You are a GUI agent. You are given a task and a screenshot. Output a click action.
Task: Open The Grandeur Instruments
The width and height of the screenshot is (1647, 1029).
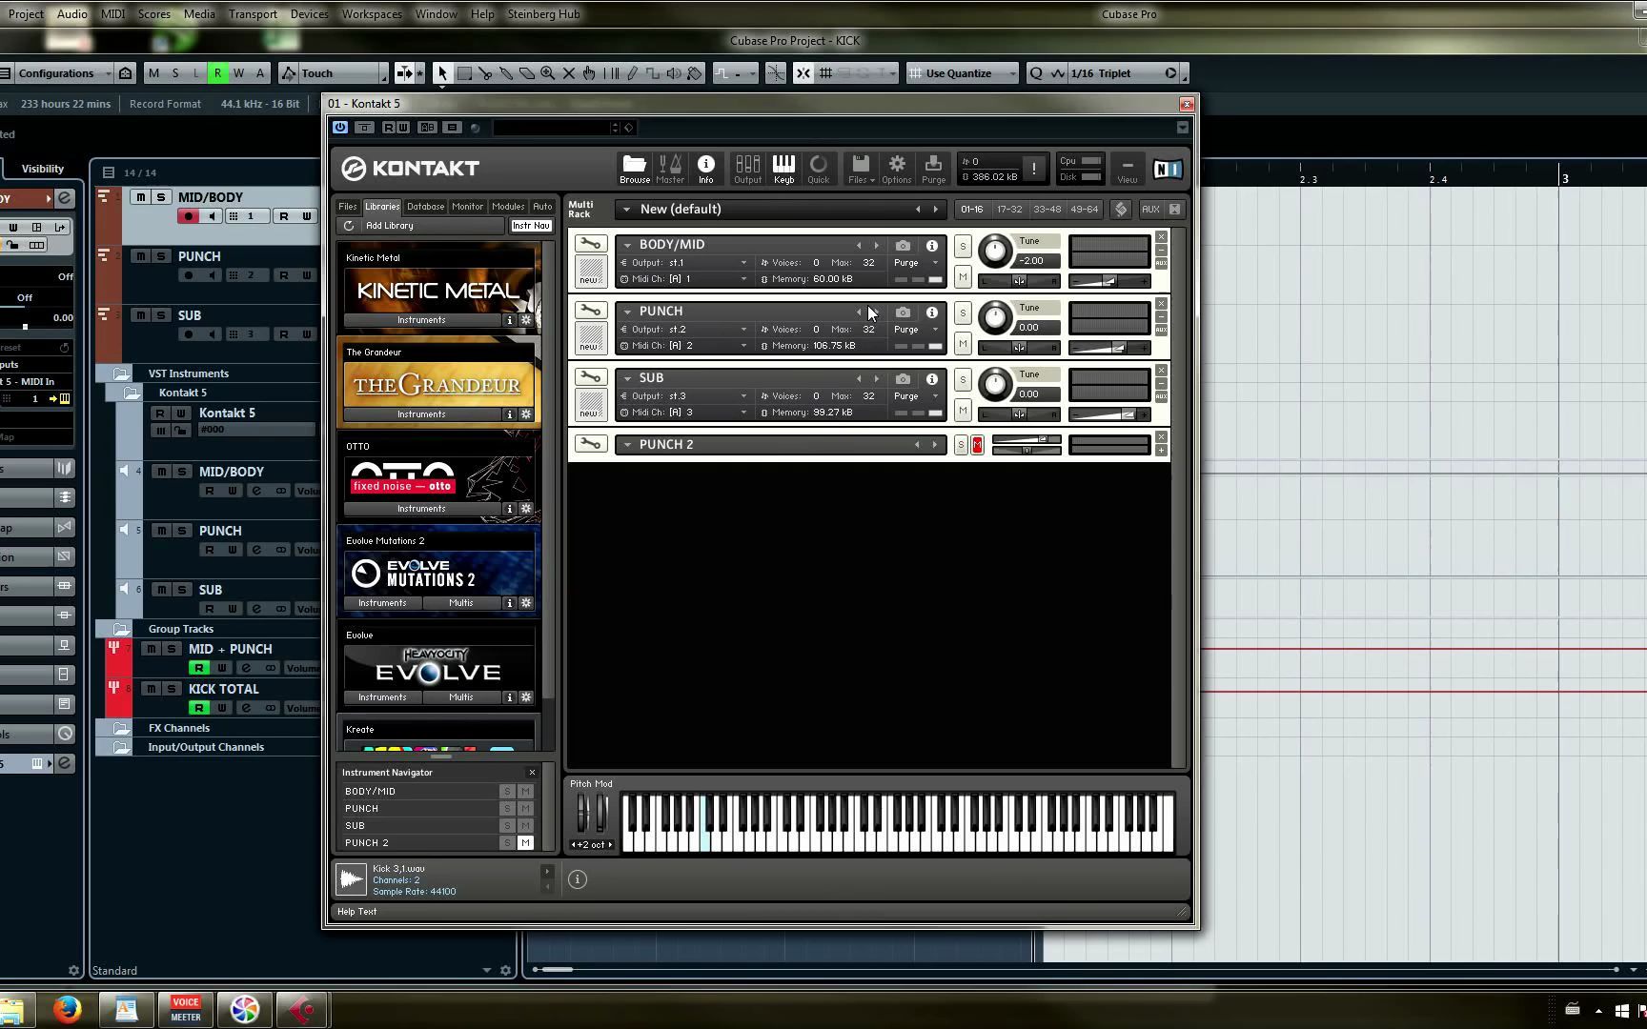tap(421, 414)
